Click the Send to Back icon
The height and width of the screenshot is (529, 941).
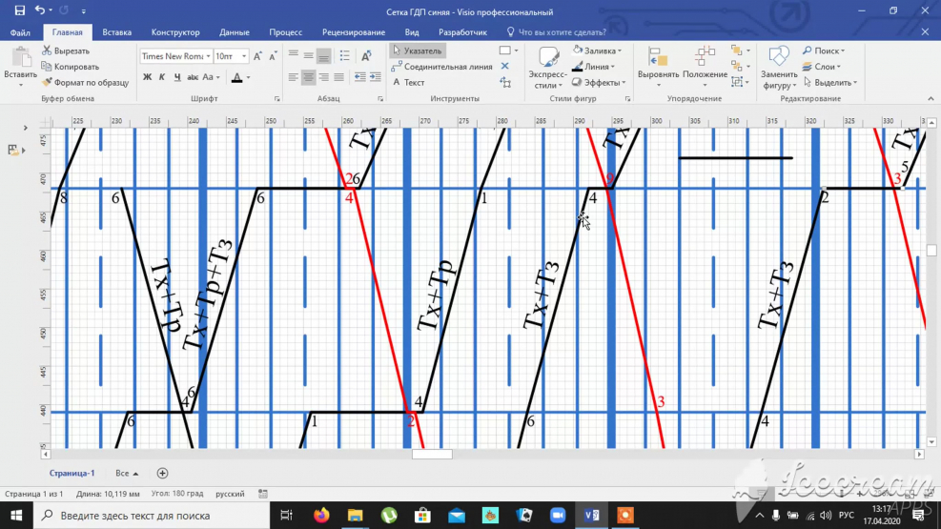tap(736, 66)
